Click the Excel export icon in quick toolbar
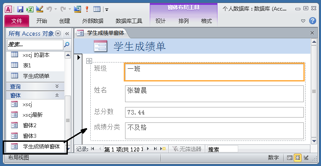The height and width of the screenshot is (166, 321). (x=30, y=9)
